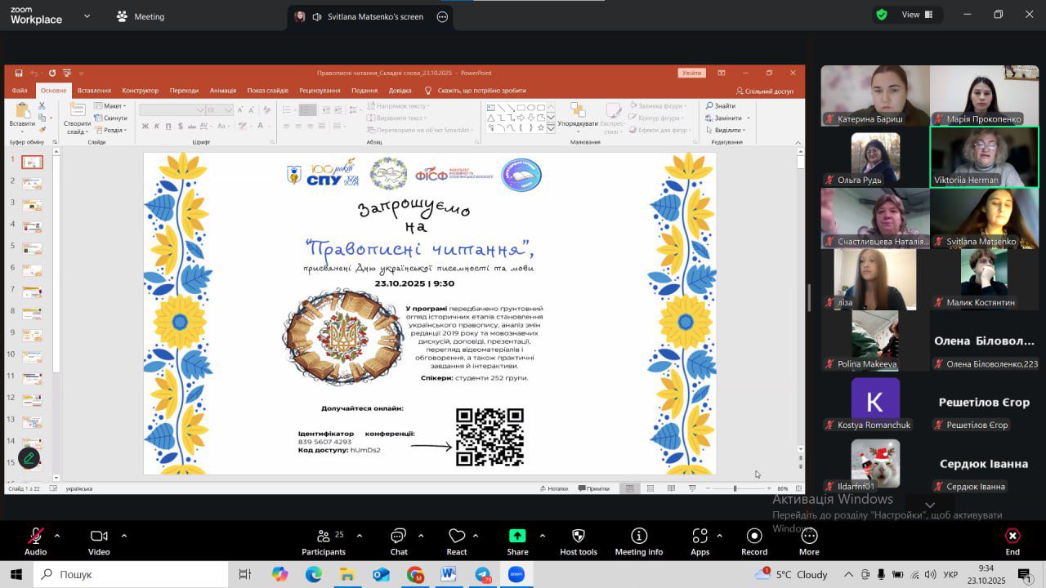Open the Zoom Chat panel
1046x588 pixels.
click(399, 541)
